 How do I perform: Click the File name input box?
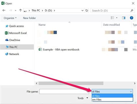click(64, 92)
